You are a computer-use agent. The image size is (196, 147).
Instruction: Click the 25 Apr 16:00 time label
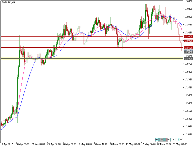coord(54,144)
